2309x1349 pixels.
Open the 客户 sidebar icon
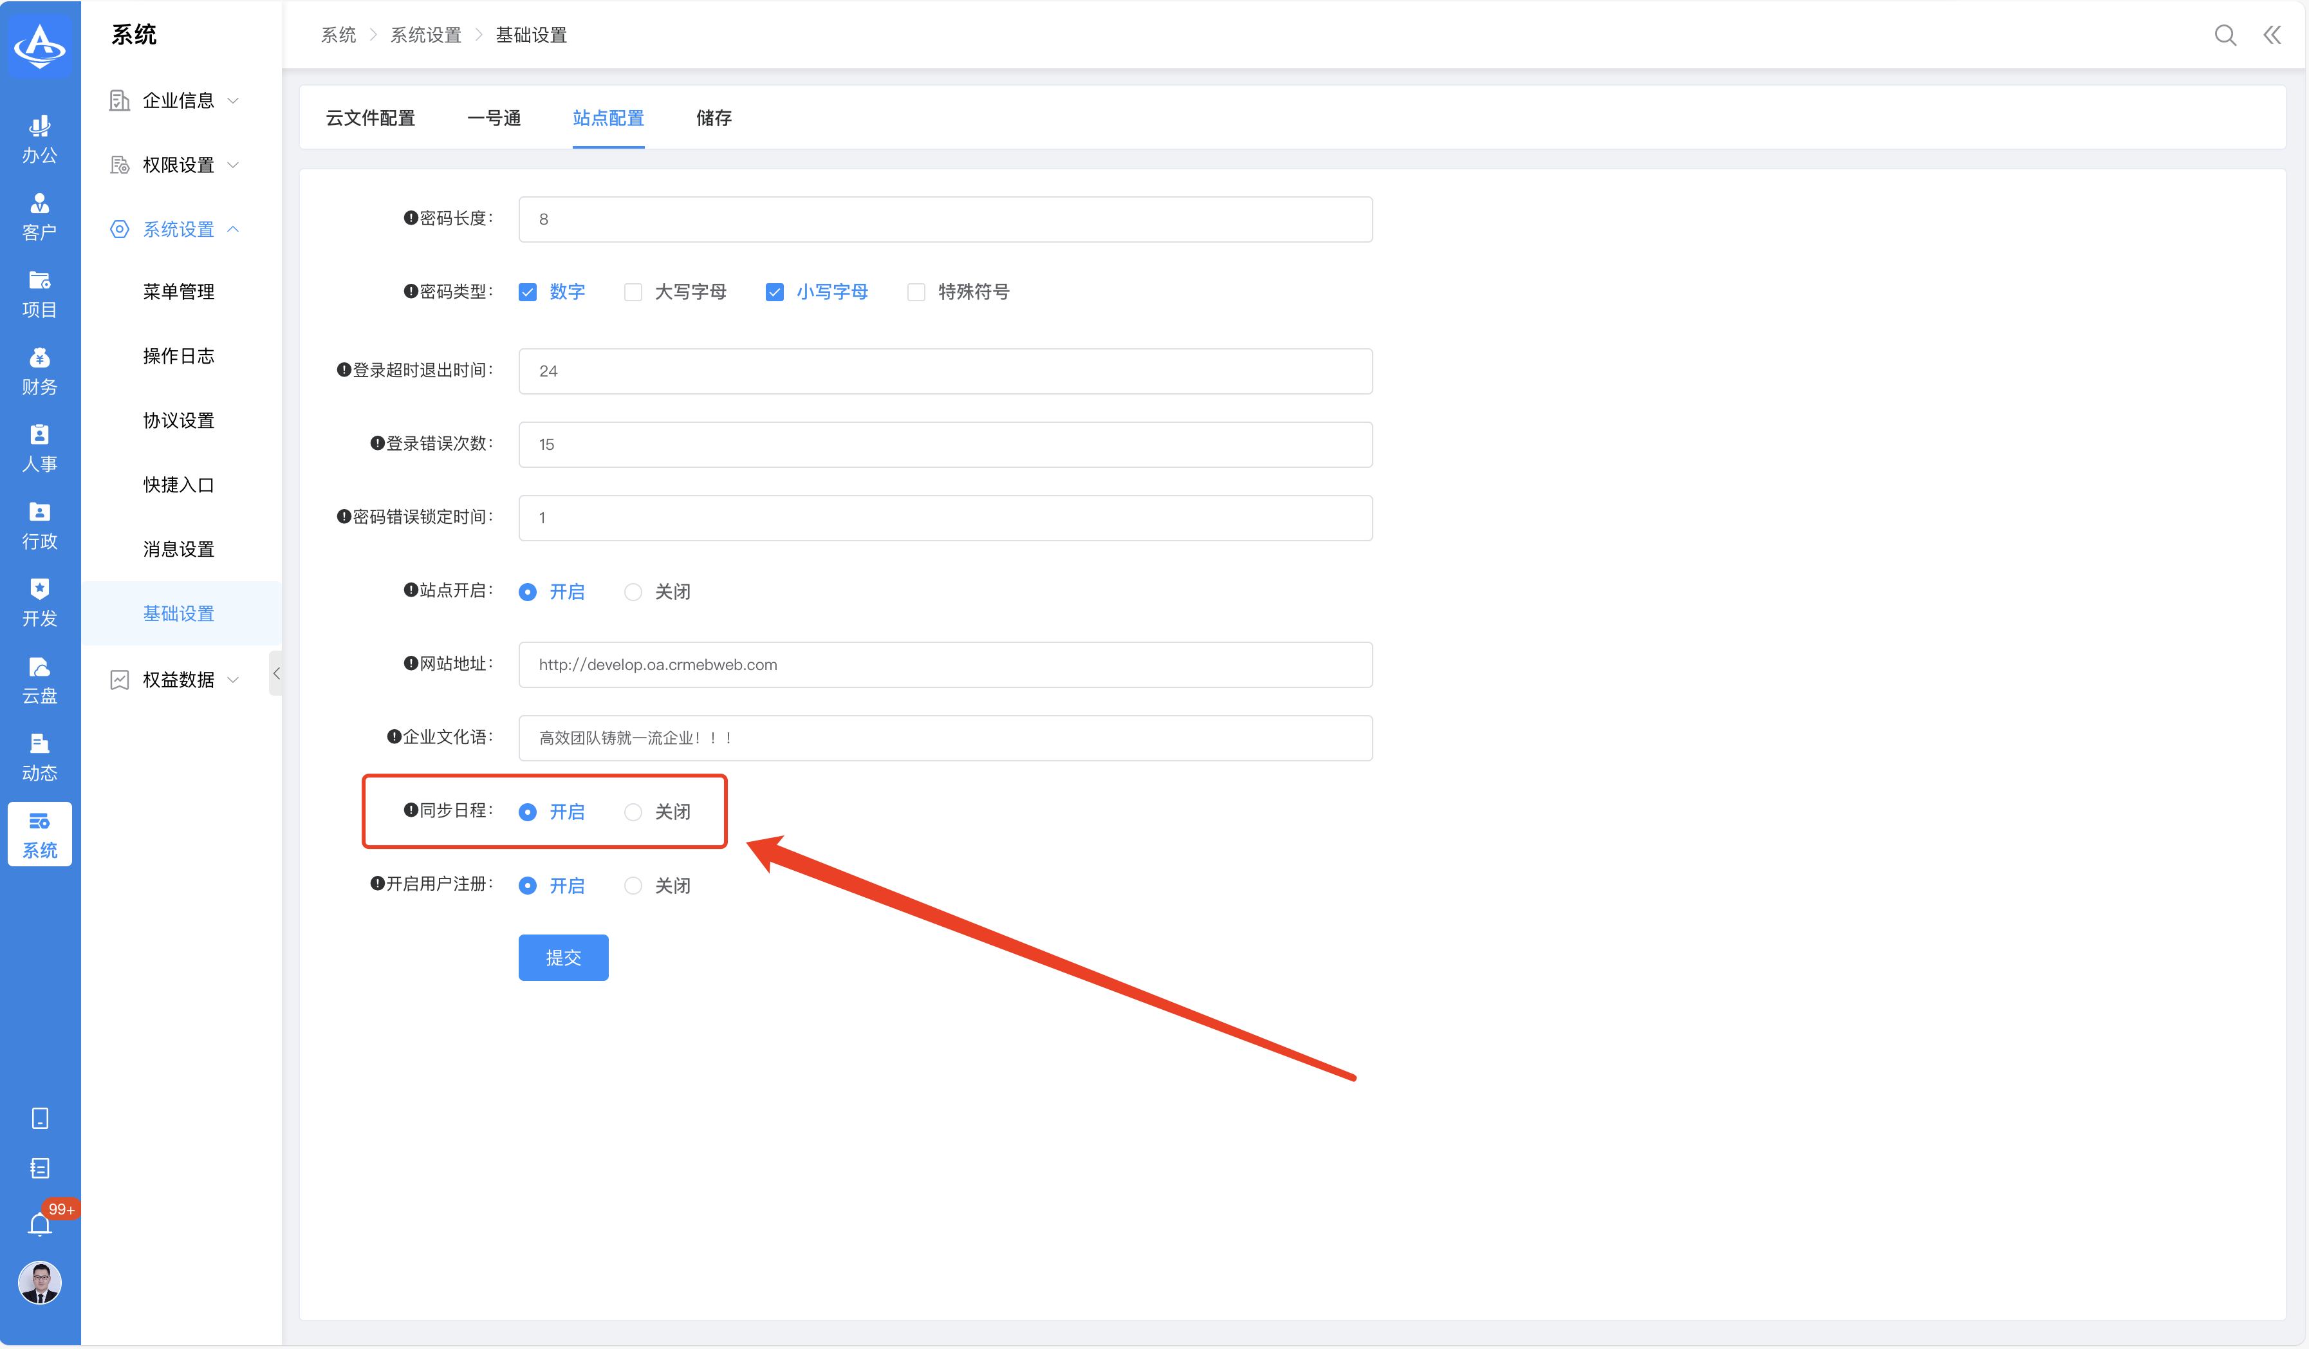pos(39,216)
